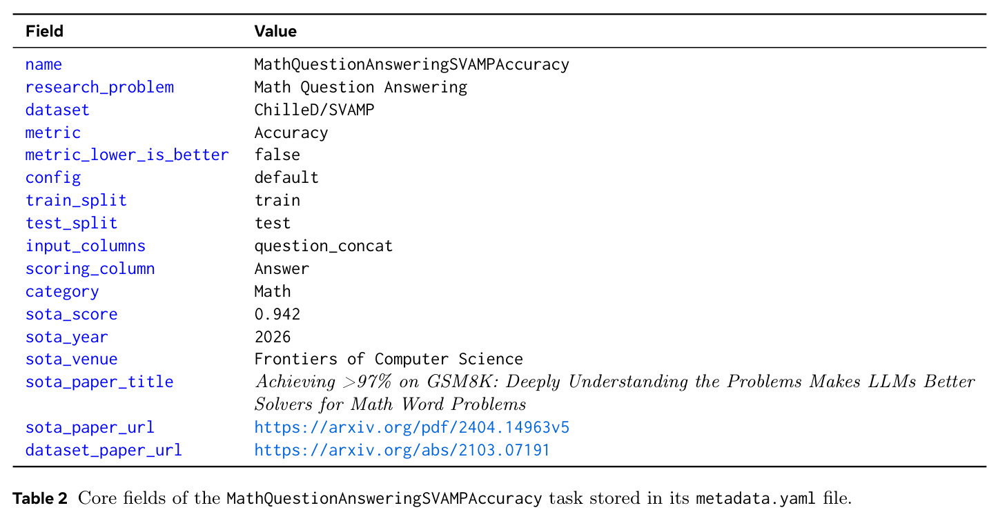Click train_split in the Field column
Viewport: 998px width, 519px height.
tap(76, 201)
